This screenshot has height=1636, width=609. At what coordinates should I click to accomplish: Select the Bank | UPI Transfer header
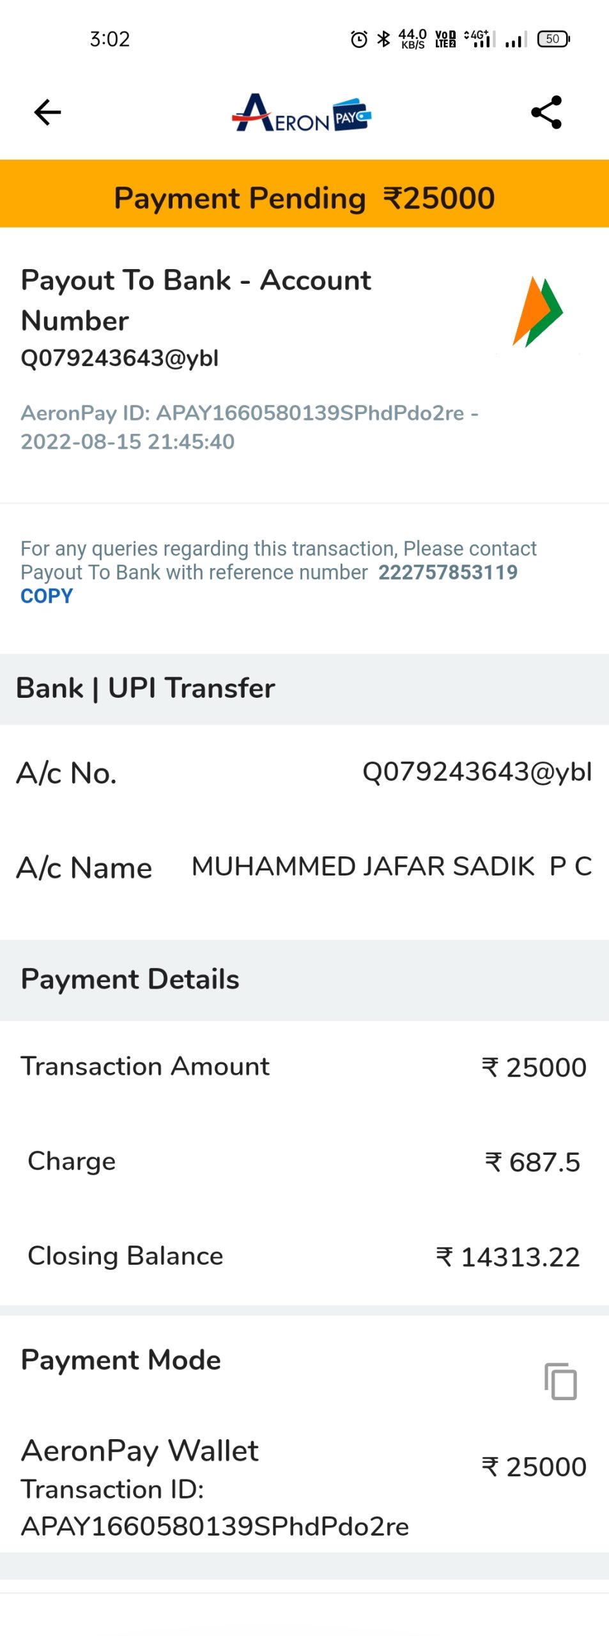pyautogui.click(x=146, y=688)
